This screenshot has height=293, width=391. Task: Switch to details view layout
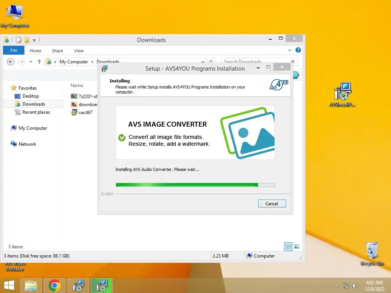pos(288,247)
